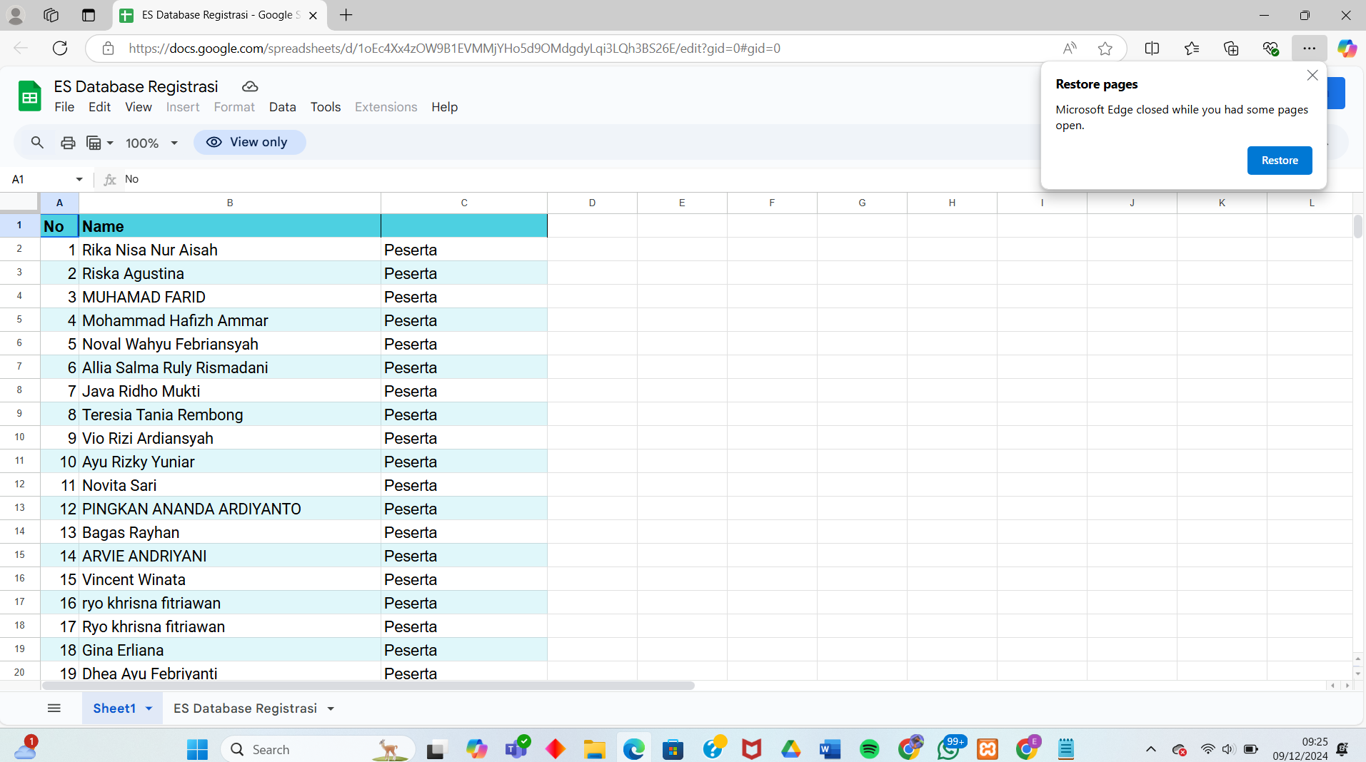
Task: Select row 10 header
Action: click(19, 437)
